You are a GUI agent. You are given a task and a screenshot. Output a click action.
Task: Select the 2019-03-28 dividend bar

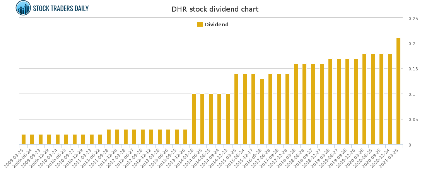330,102
